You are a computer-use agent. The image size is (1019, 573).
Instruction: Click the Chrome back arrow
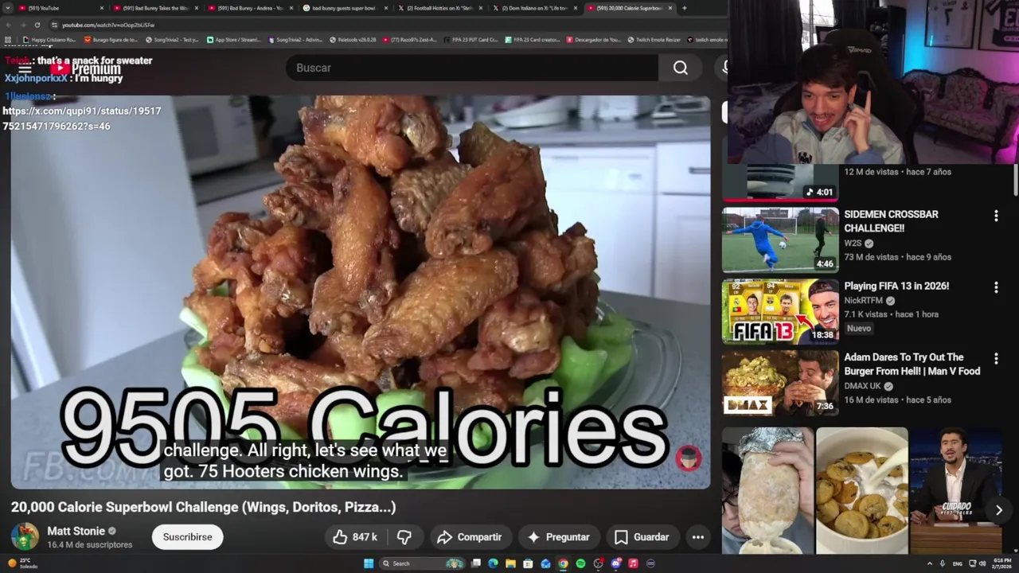tap(9, 25)
